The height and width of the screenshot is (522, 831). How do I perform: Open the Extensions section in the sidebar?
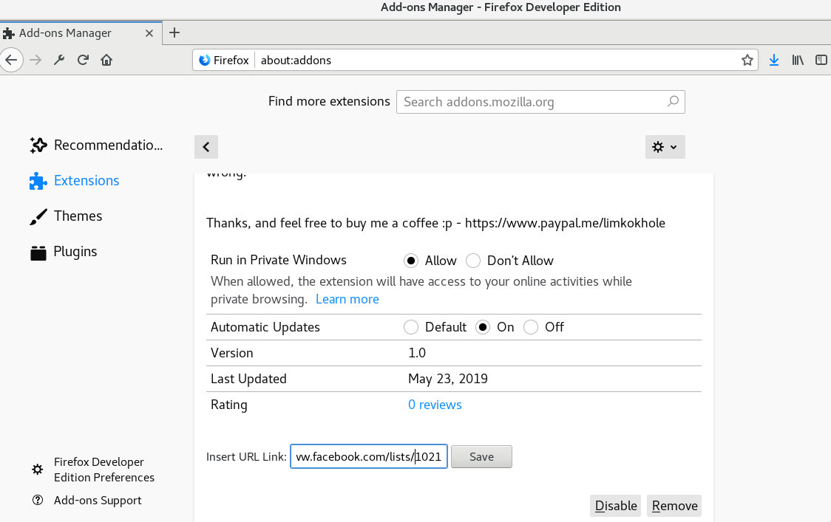pyautogui.click(x=86, y=180)
